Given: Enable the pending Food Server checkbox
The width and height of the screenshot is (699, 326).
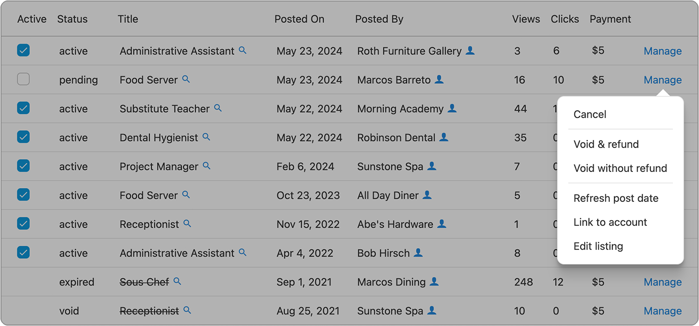Looking at the screenshot, I should coord(23,79).
